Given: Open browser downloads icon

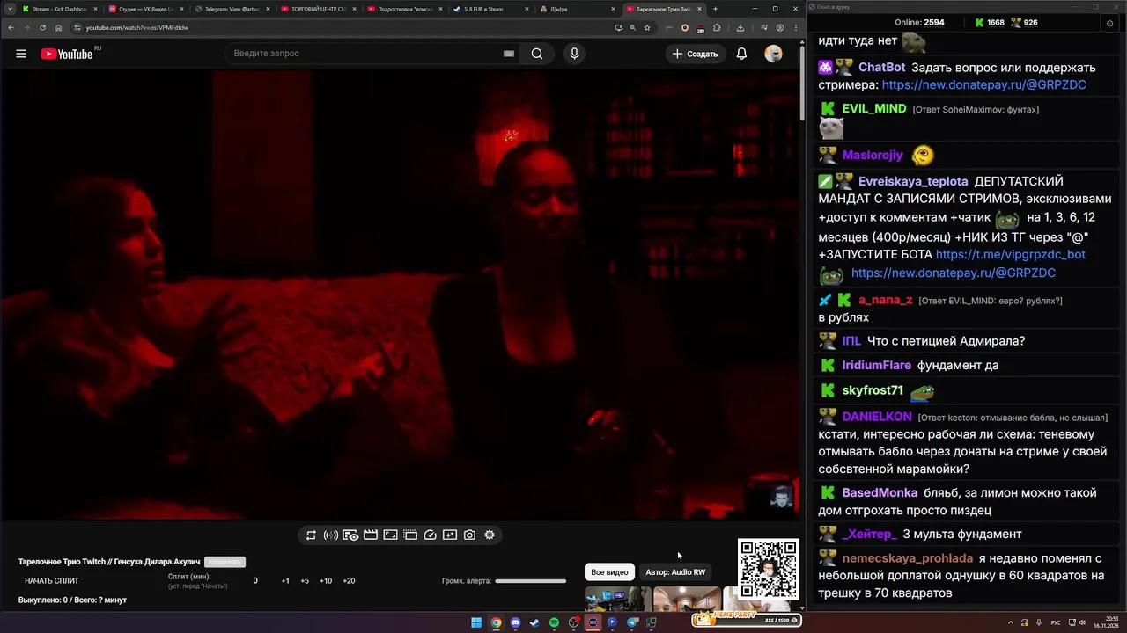Looking at the screenshot, I should tap(740, 27).
